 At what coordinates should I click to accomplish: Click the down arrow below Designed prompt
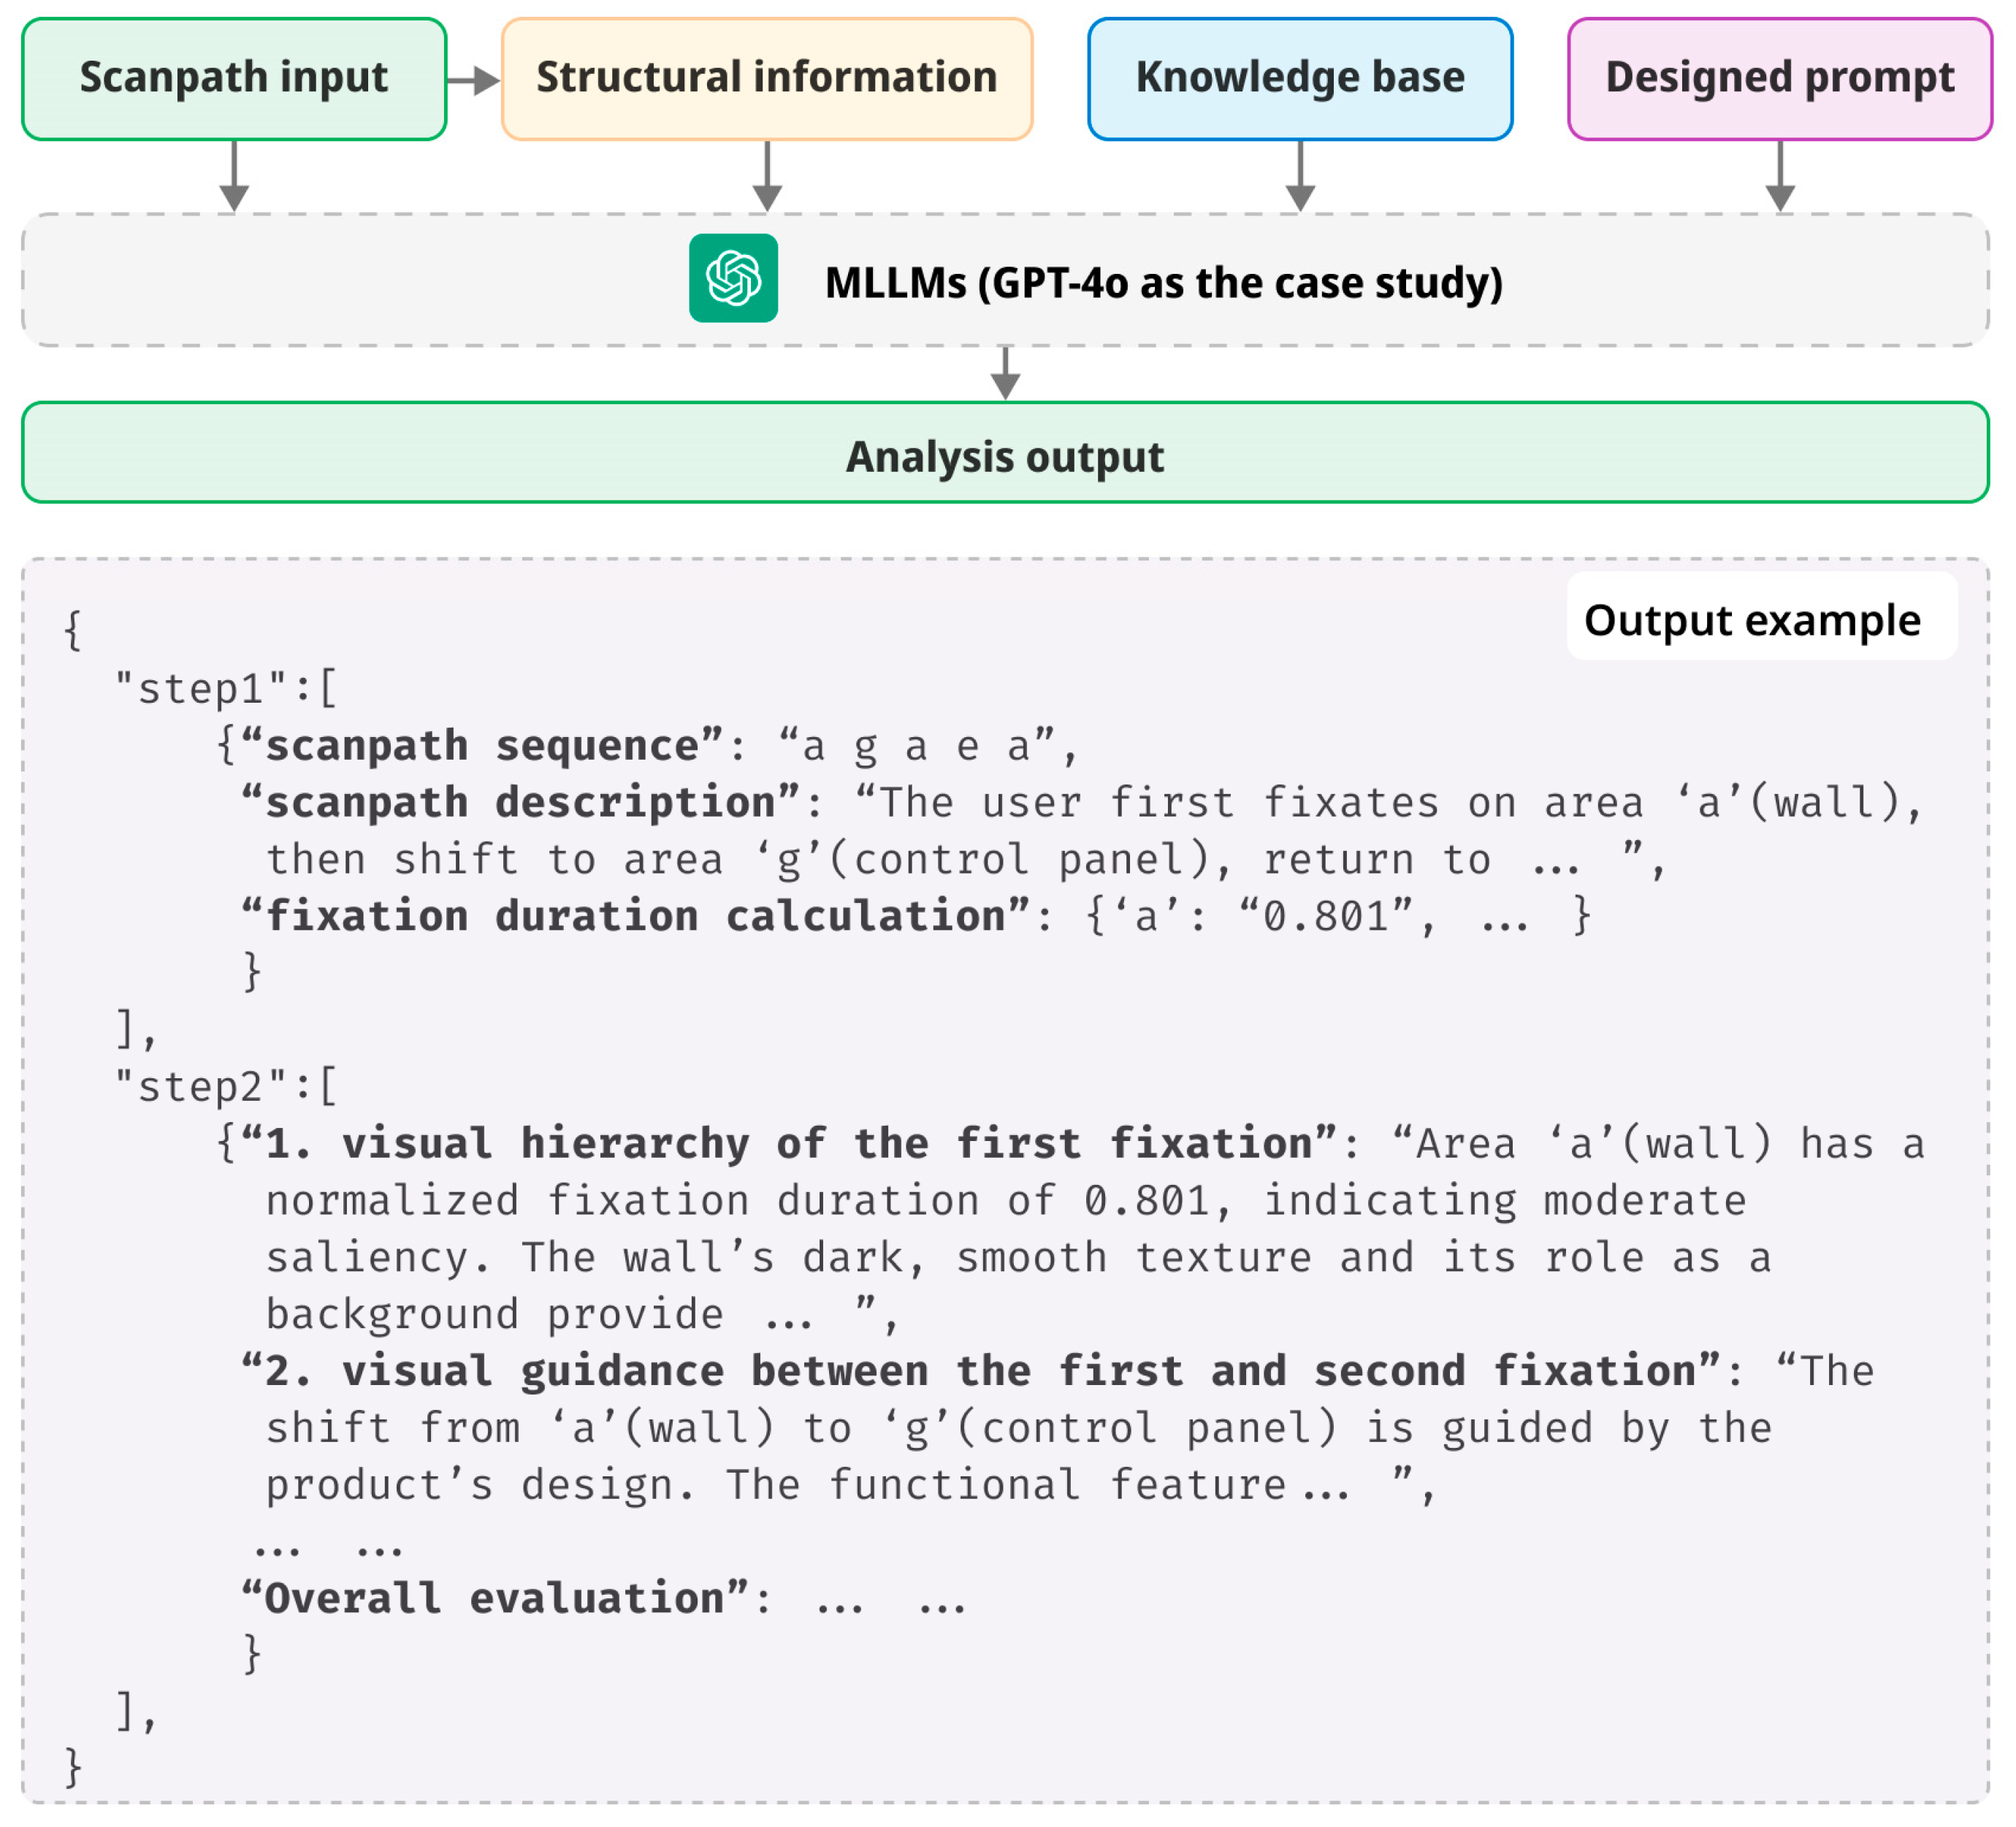tap(1780, 177)
